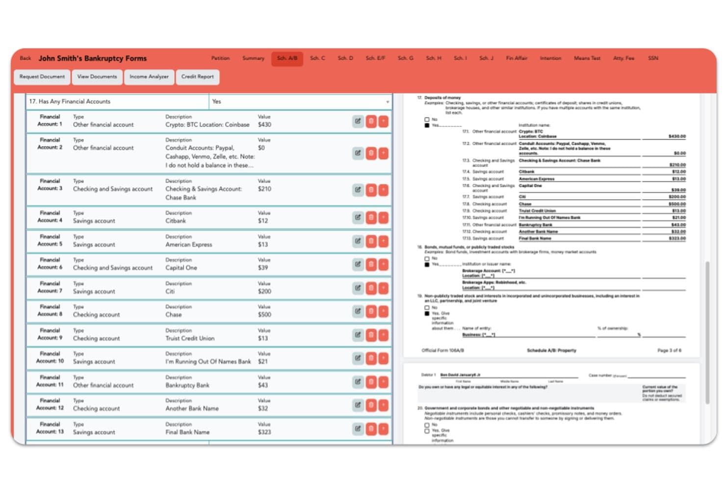Edit the Citbank savings account entry
726x484 pixels.
point(358,217)
